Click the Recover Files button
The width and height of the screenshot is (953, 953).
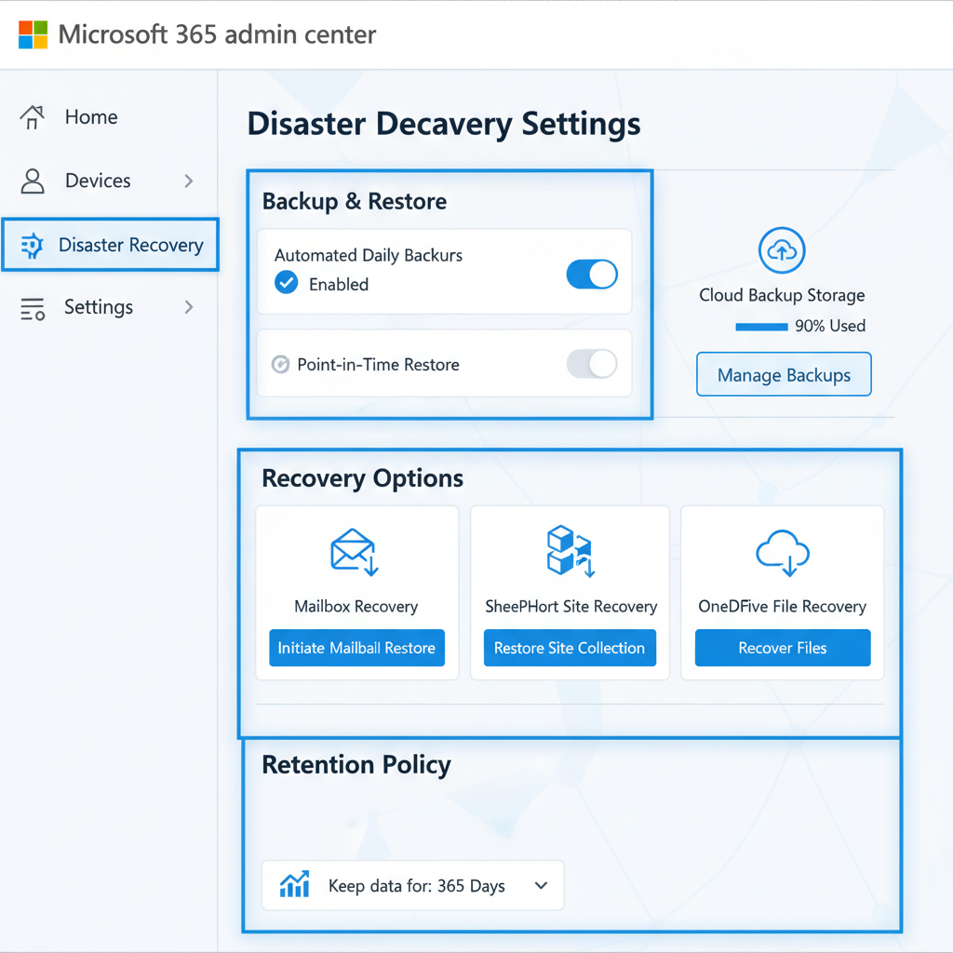(782, 648)
